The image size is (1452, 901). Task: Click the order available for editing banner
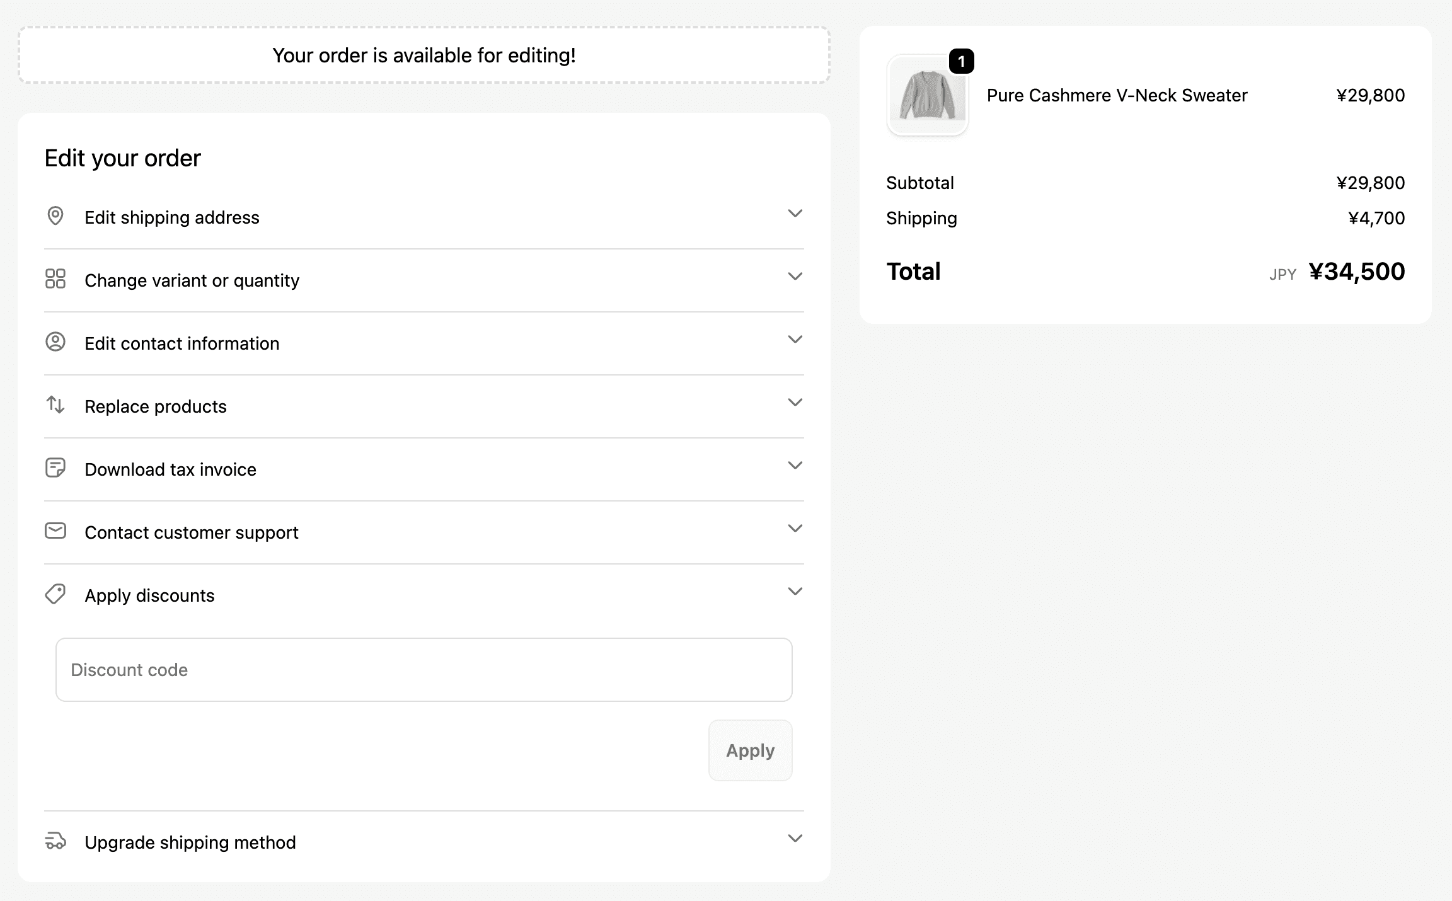[424, 55]
